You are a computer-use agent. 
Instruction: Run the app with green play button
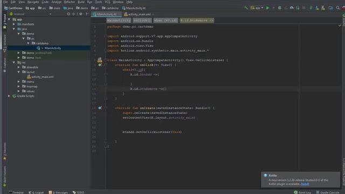[x=267, y=8]
